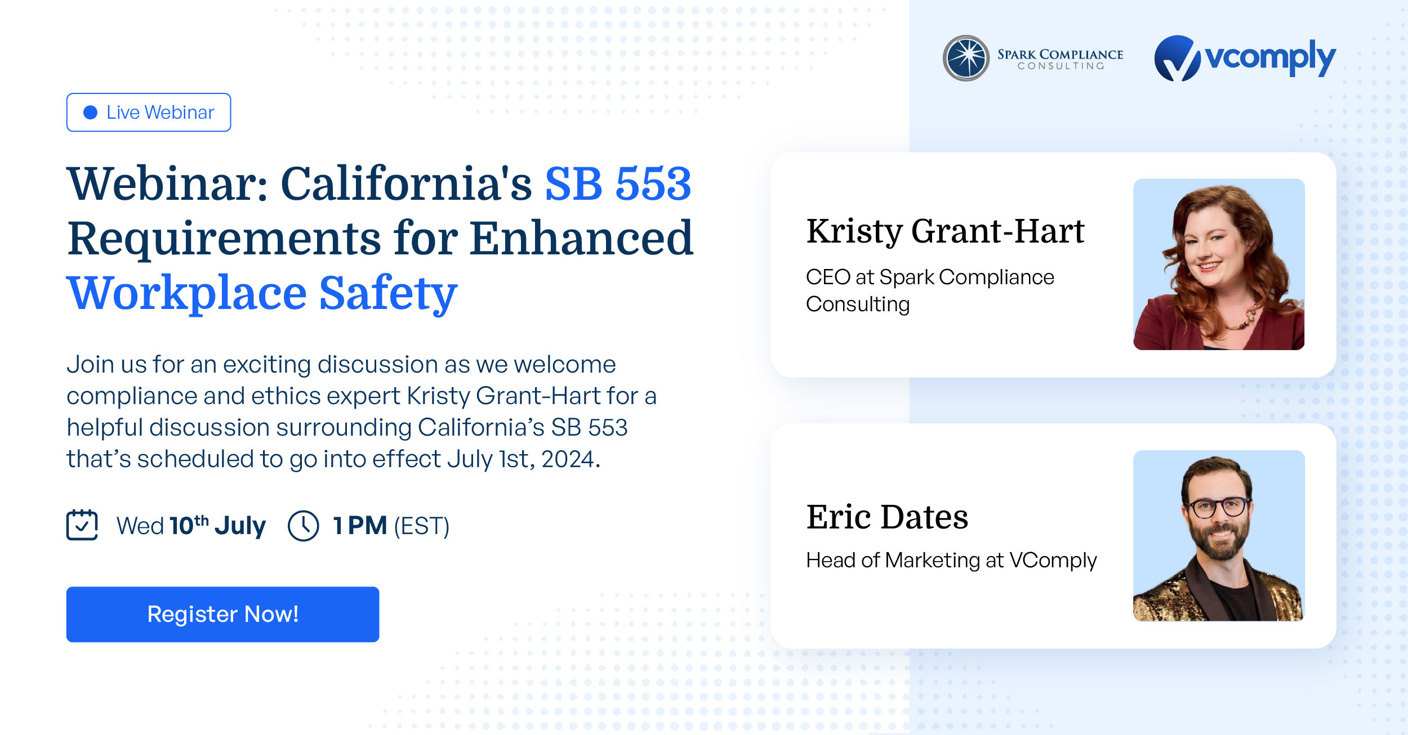Click the VComply checkmark logo icon
The width and height of the screenshot is (1408, 735).
coord(1177,58)
